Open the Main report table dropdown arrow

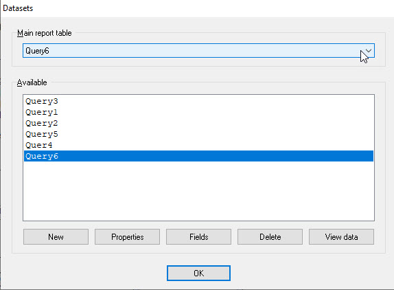[369, 51]
